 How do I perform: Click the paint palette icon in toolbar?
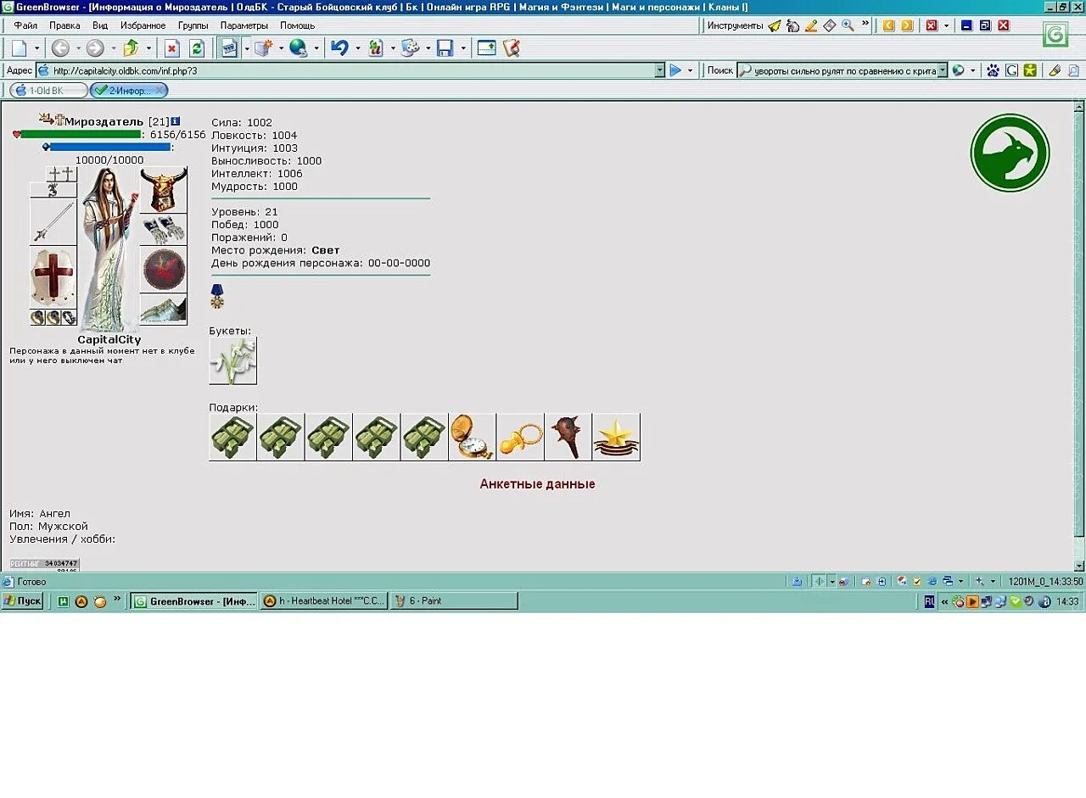coord(410,48)
